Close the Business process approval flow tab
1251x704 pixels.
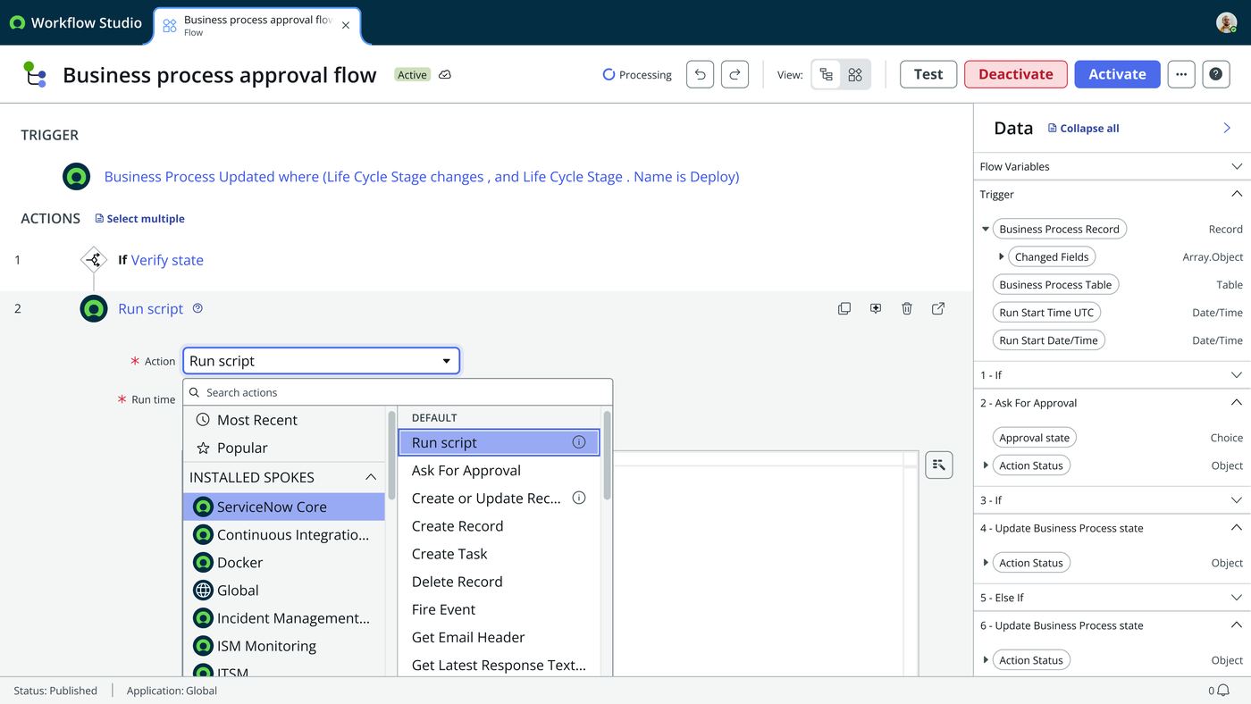click(x=346, y=26)
